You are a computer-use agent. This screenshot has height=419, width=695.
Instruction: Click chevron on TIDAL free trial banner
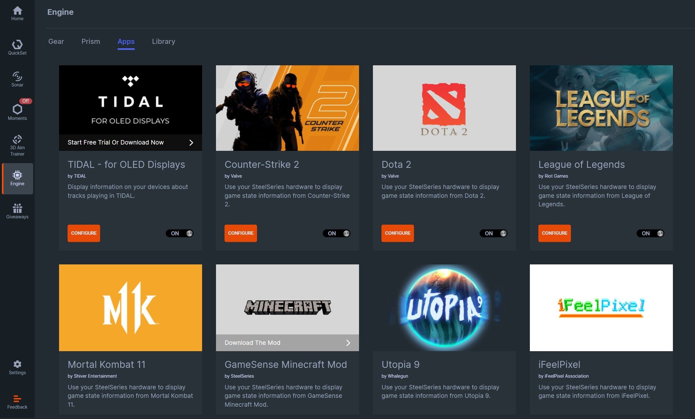click(x=191, y=143)
